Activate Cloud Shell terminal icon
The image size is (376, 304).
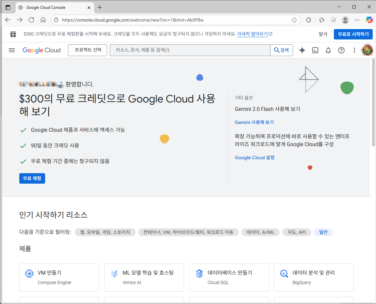[x=315, y=50]
